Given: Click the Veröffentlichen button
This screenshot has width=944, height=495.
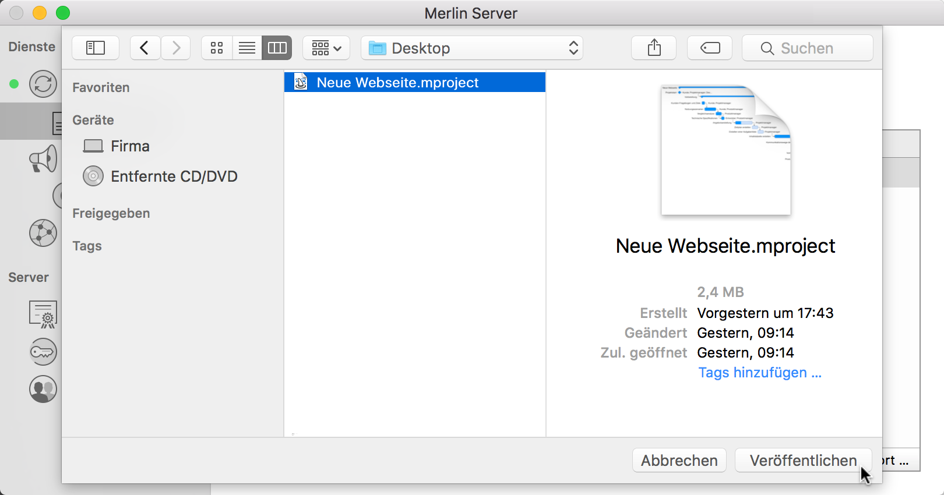Looking at the screenshot, I should 804,460.
